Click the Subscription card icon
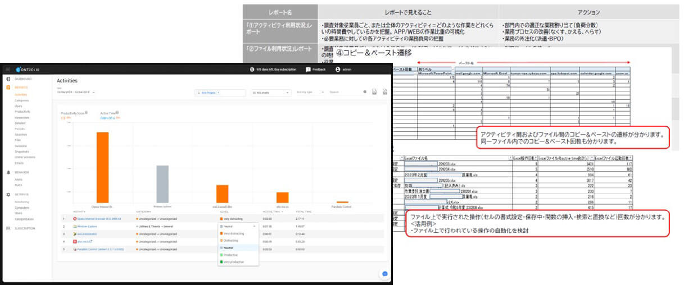684x285 pixels. click(x=8, y=228)
